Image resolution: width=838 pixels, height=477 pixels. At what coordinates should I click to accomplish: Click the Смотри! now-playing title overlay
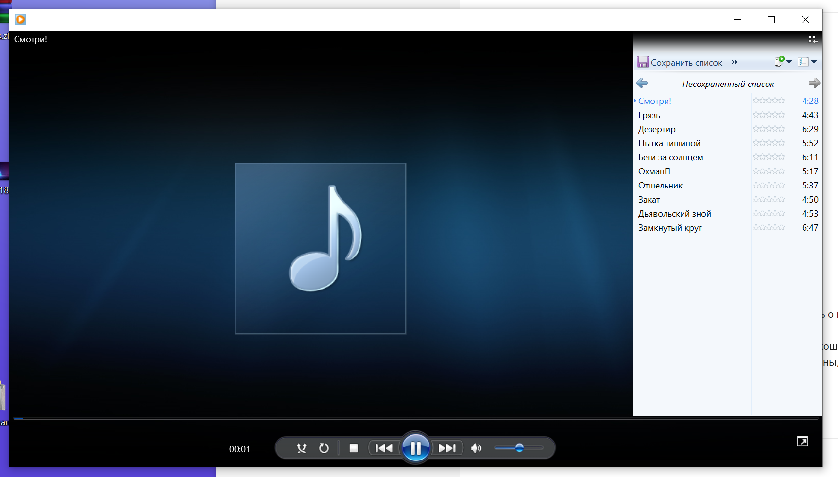point(31,39)
